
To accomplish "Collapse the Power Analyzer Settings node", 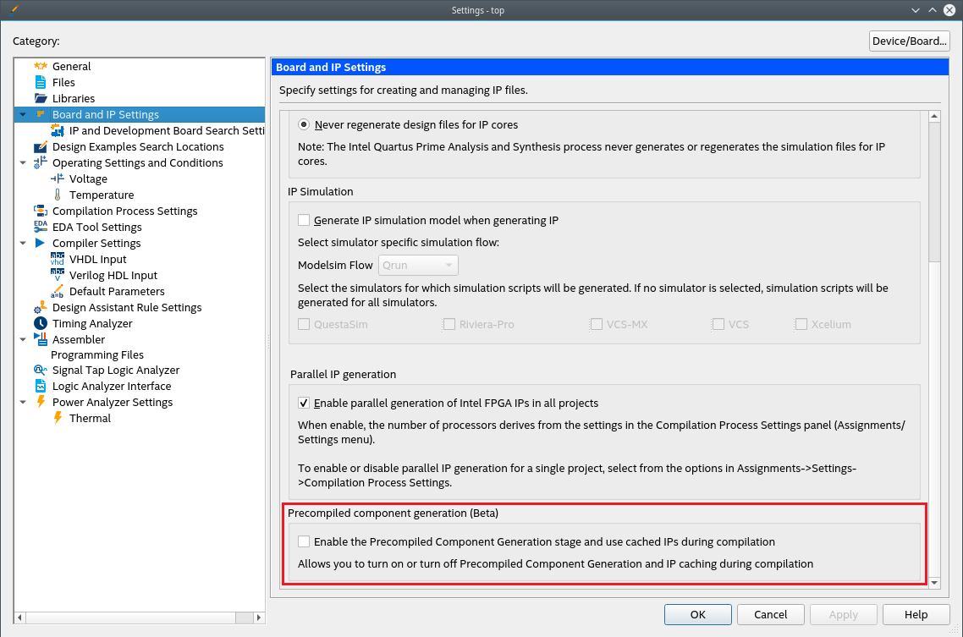I will (x=23, y=402).
